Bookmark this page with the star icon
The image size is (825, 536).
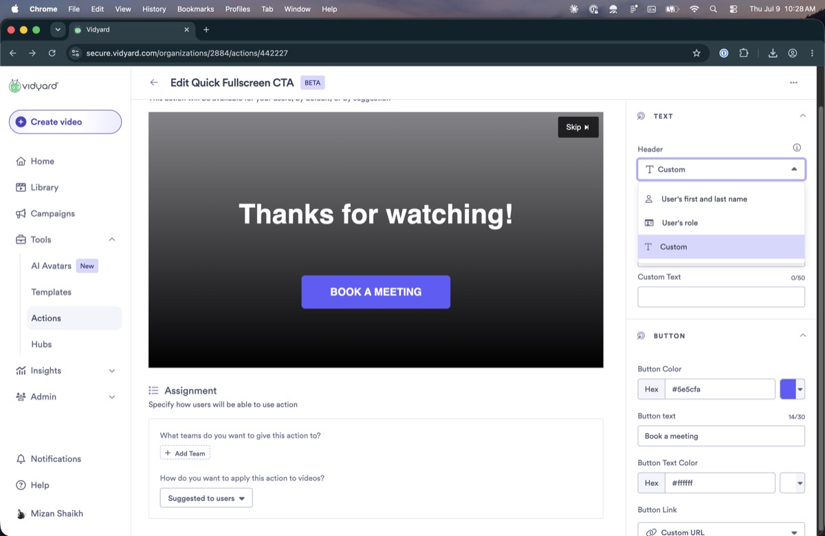click(696, 53)
